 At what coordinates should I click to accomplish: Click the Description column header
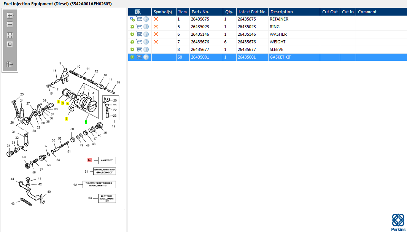(281, 12)
